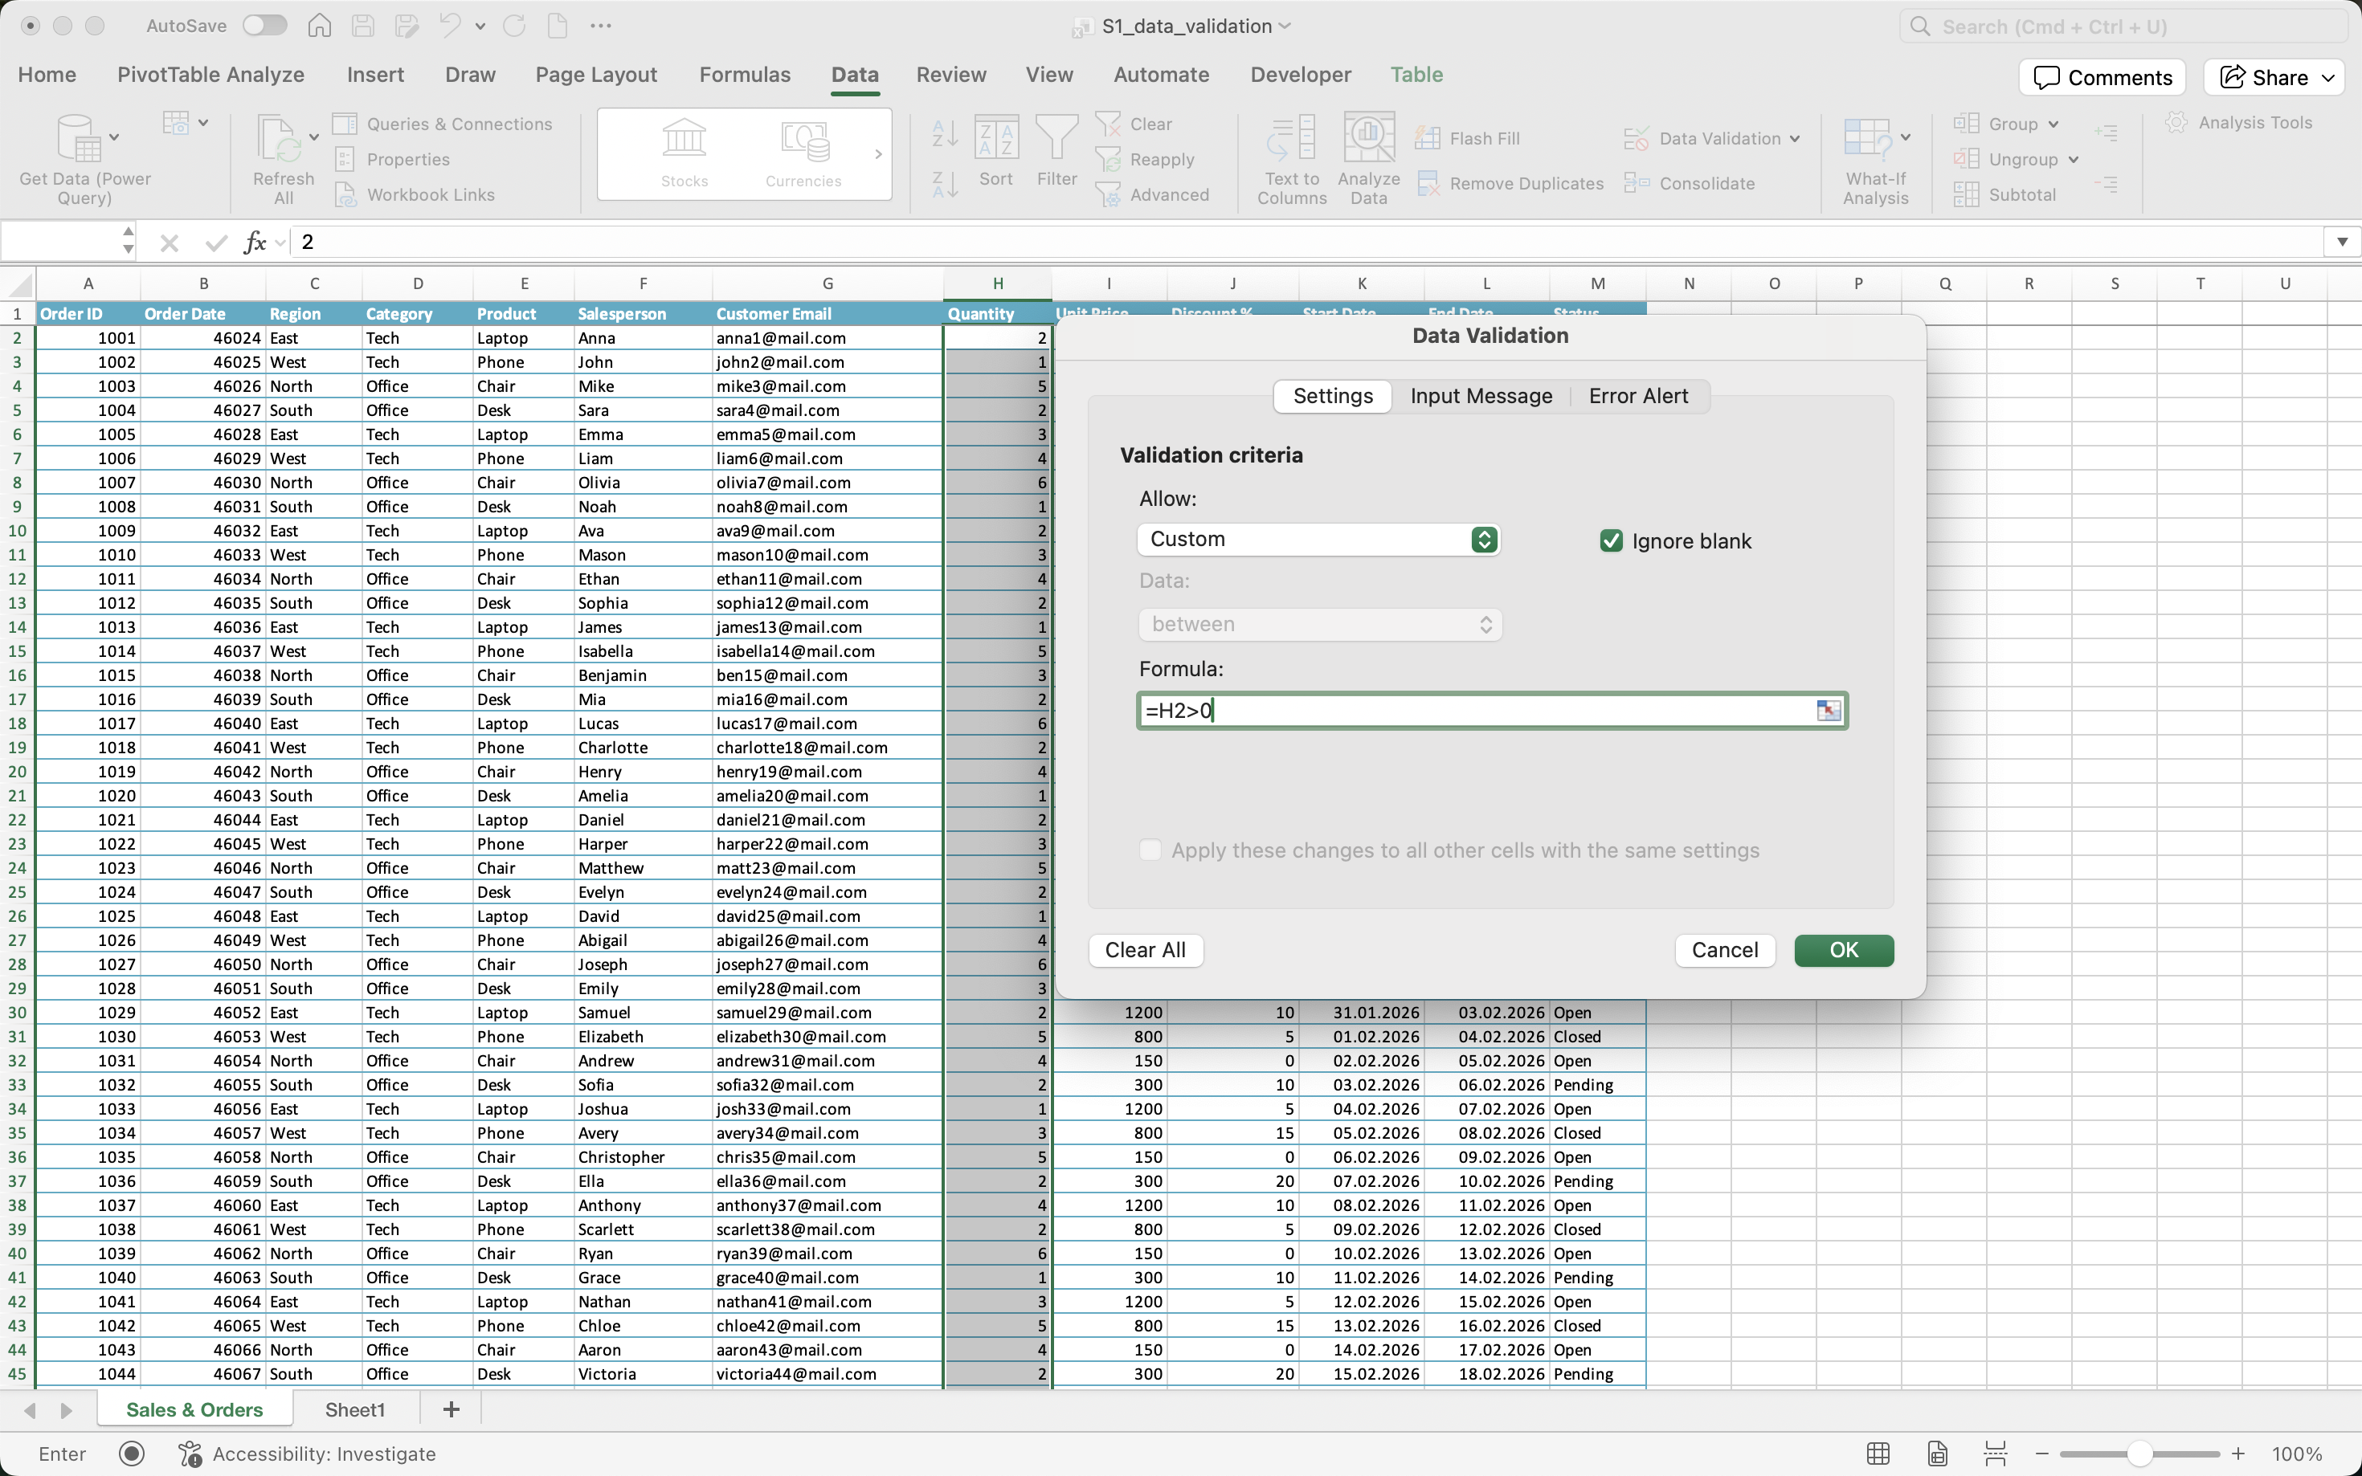Open the Comments pane button
This screenshot has width=2362, height=1476.
2103,78
